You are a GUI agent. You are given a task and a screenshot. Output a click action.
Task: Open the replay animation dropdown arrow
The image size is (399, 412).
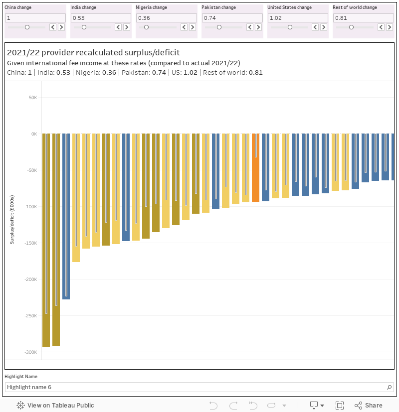(x=284, y=405)
